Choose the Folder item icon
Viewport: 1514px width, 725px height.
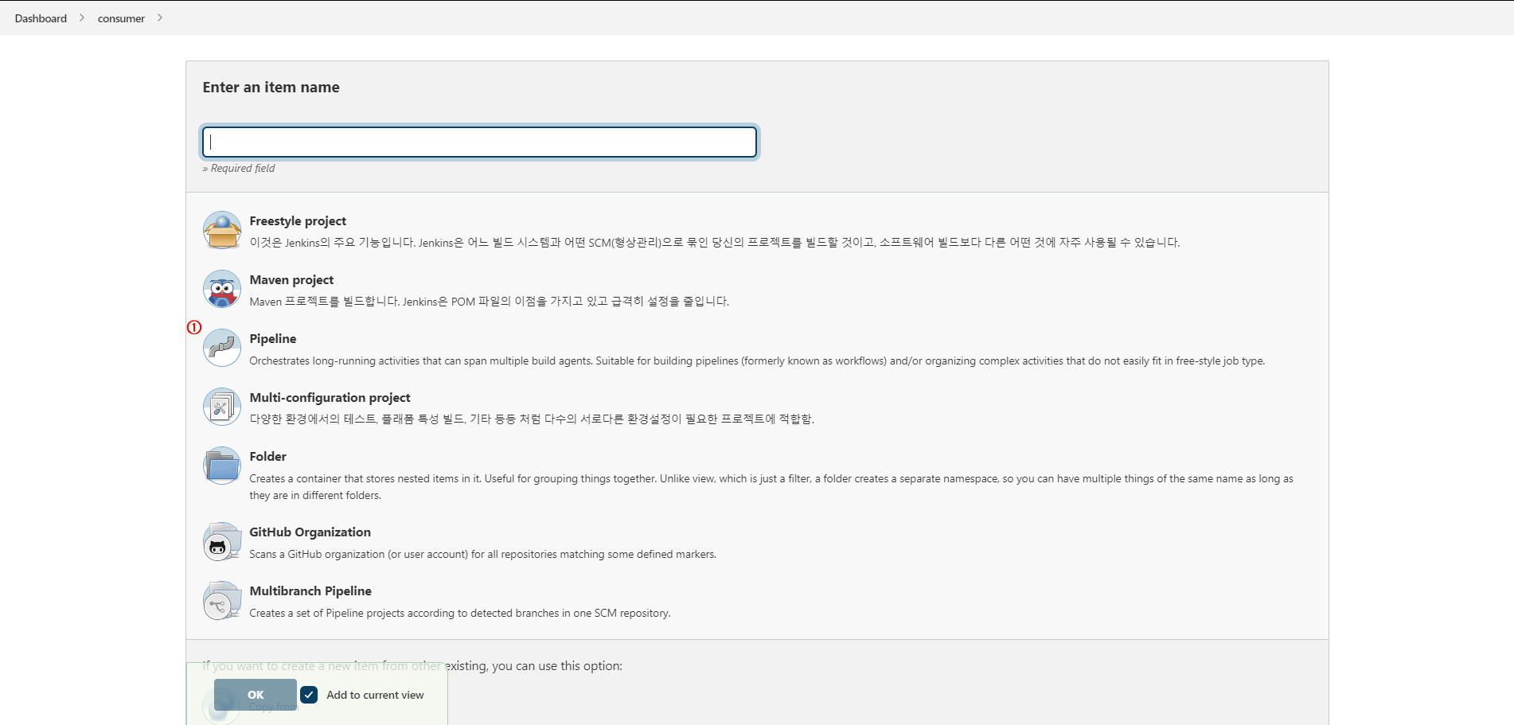tap(222, 466)
